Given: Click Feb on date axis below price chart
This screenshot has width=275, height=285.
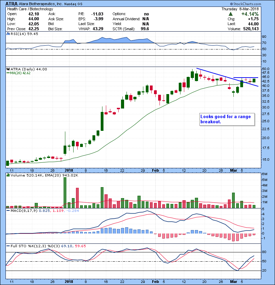Looking at the screenshot, I should coord(155,171).
